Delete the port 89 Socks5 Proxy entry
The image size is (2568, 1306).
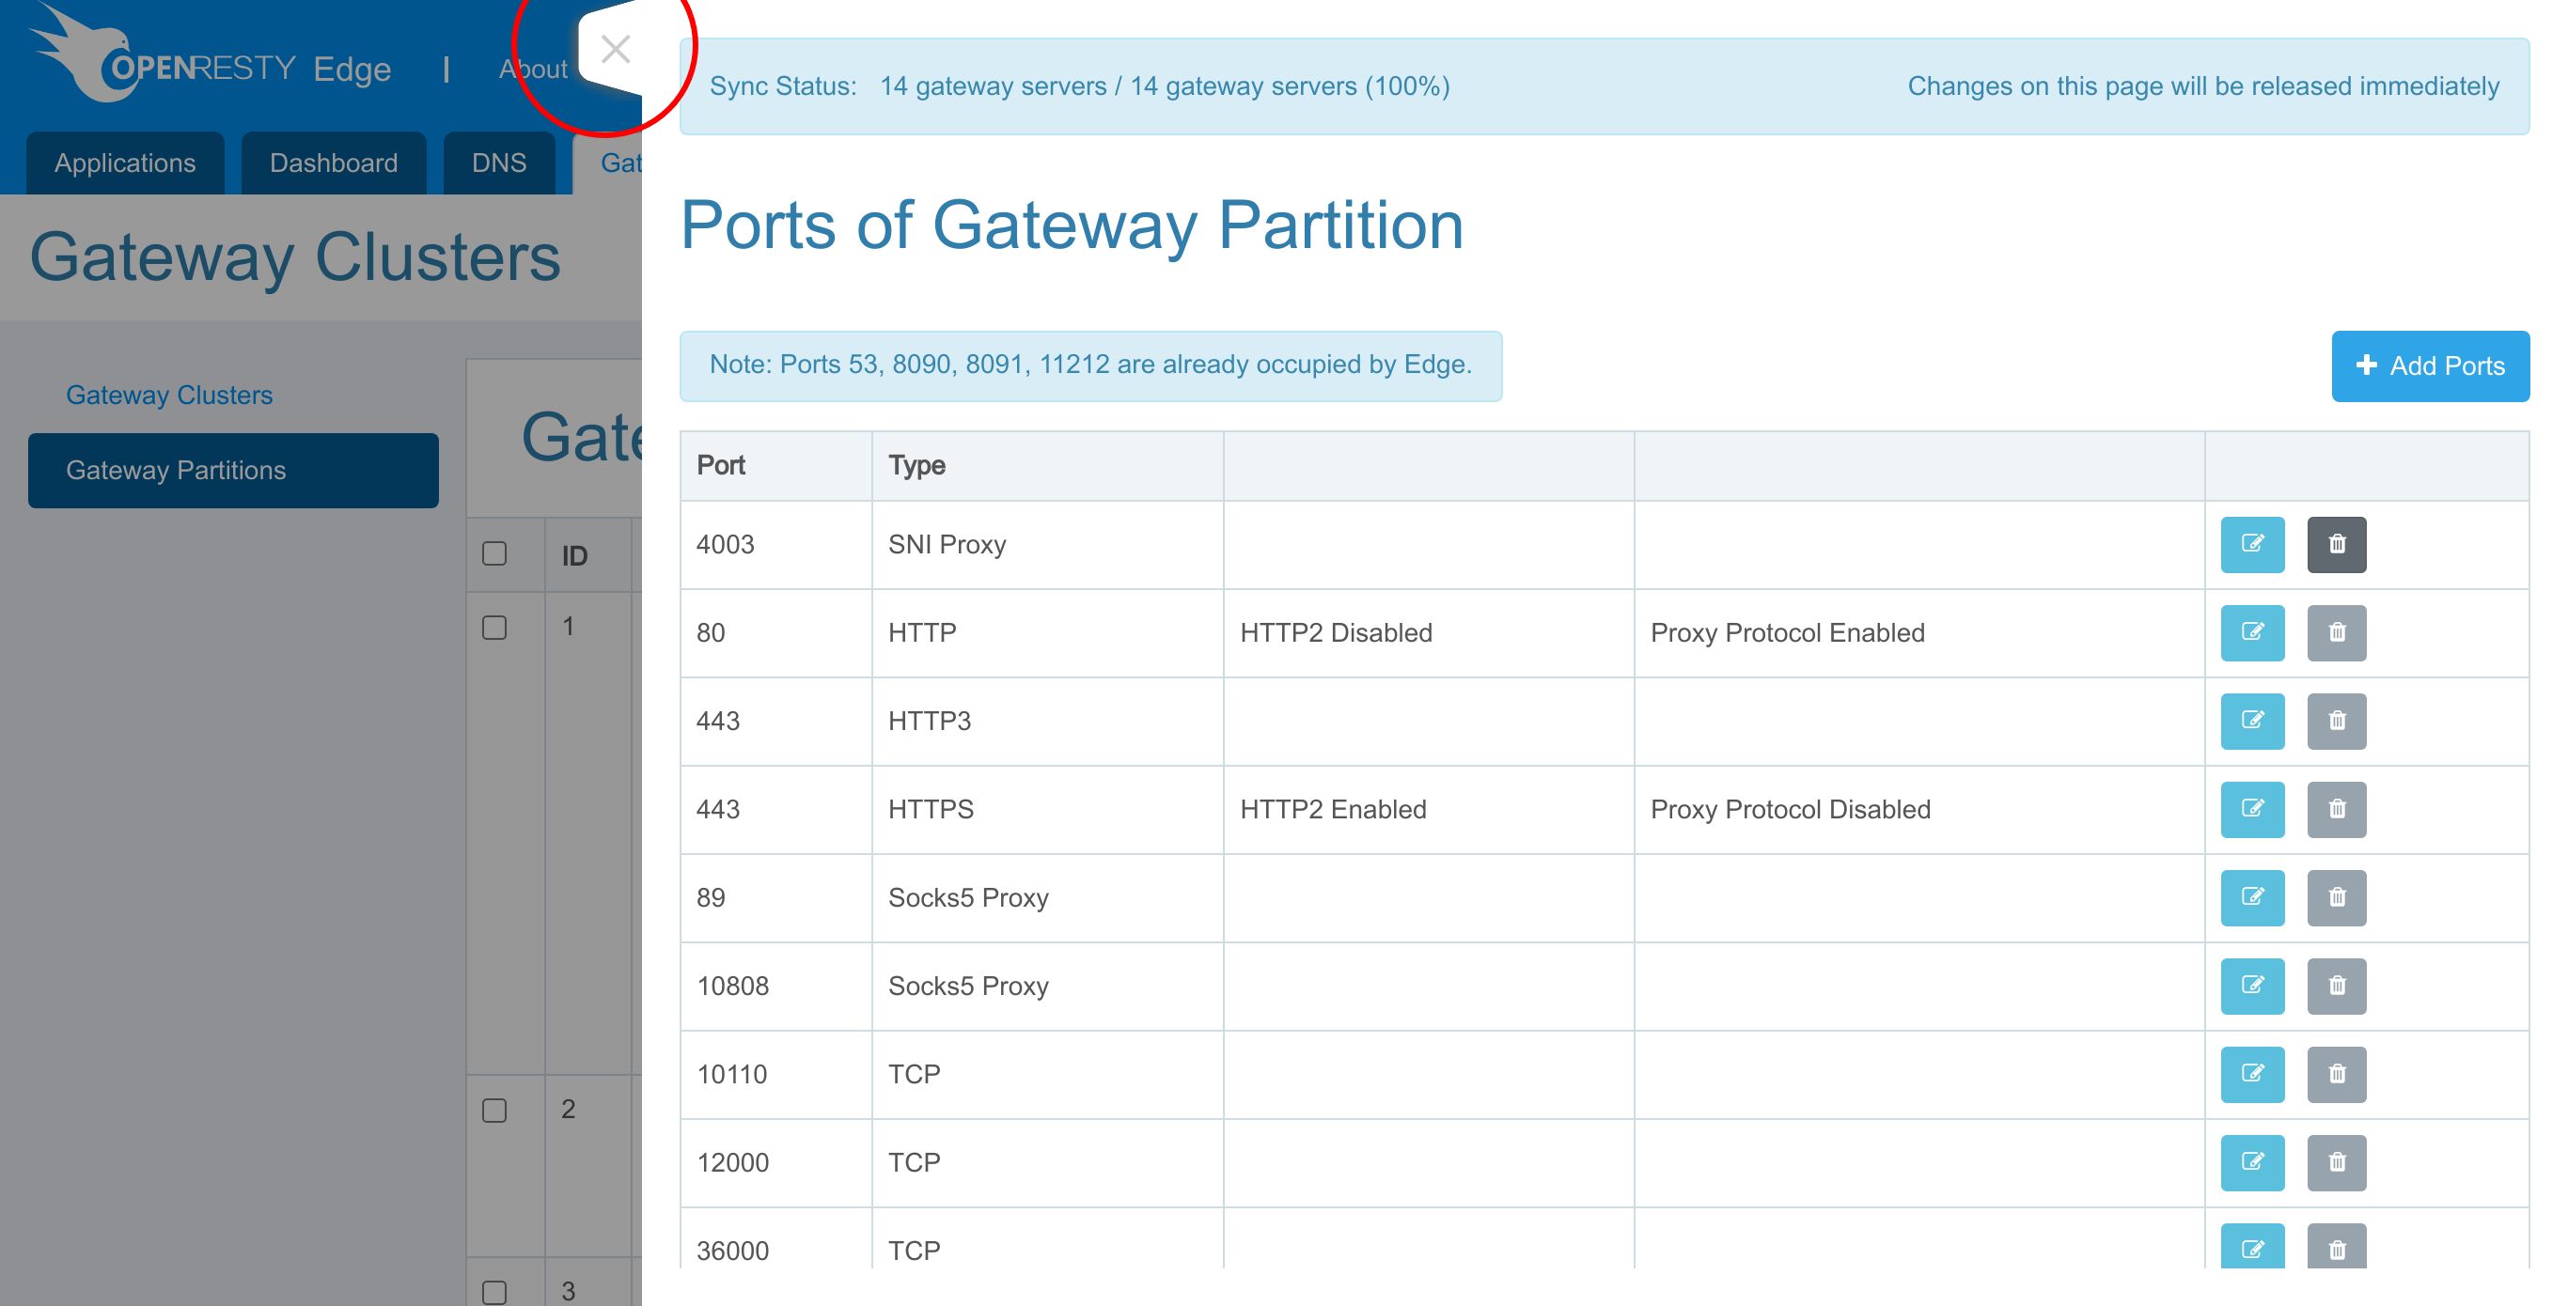point(2336,897)
